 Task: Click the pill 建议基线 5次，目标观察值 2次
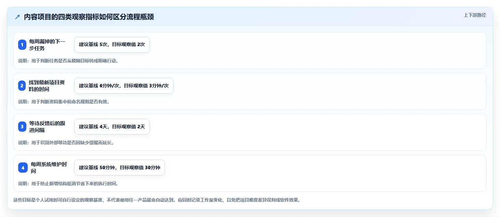[x=112, y=45]
